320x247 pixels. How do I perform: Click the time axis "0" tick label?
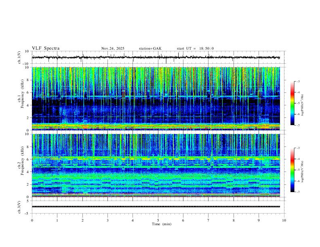tap(32, 220)
